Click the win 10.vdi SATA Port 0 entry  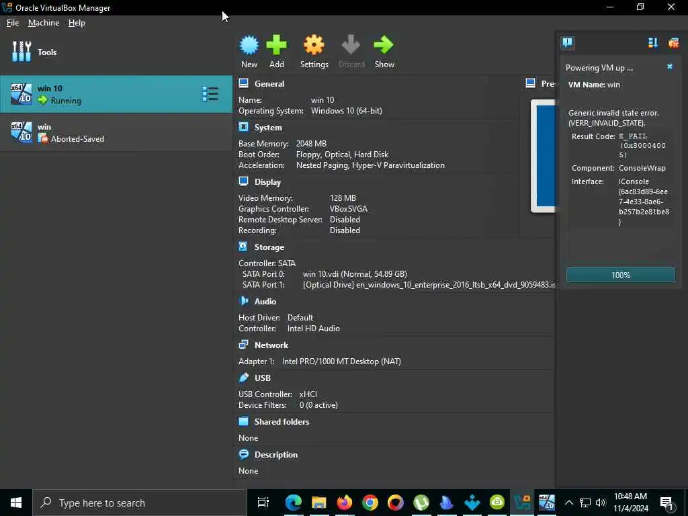355,274
